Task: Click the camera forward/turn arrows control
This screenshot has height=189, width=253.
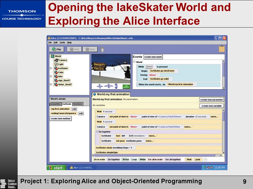Action: tap(109, 86)
